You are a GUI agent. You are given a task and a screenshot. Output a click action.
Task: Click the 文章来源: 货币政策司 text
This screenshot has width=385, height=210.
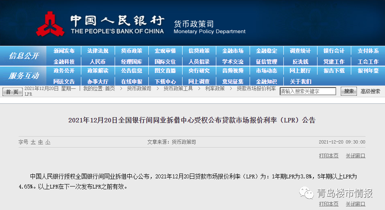[172, 142]
